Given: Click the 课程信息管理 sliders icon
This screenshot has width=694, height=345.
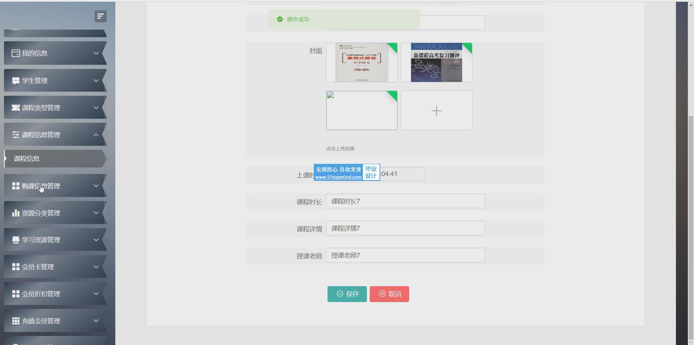Looking at the screenshot, I should click(x=16, y=135).
